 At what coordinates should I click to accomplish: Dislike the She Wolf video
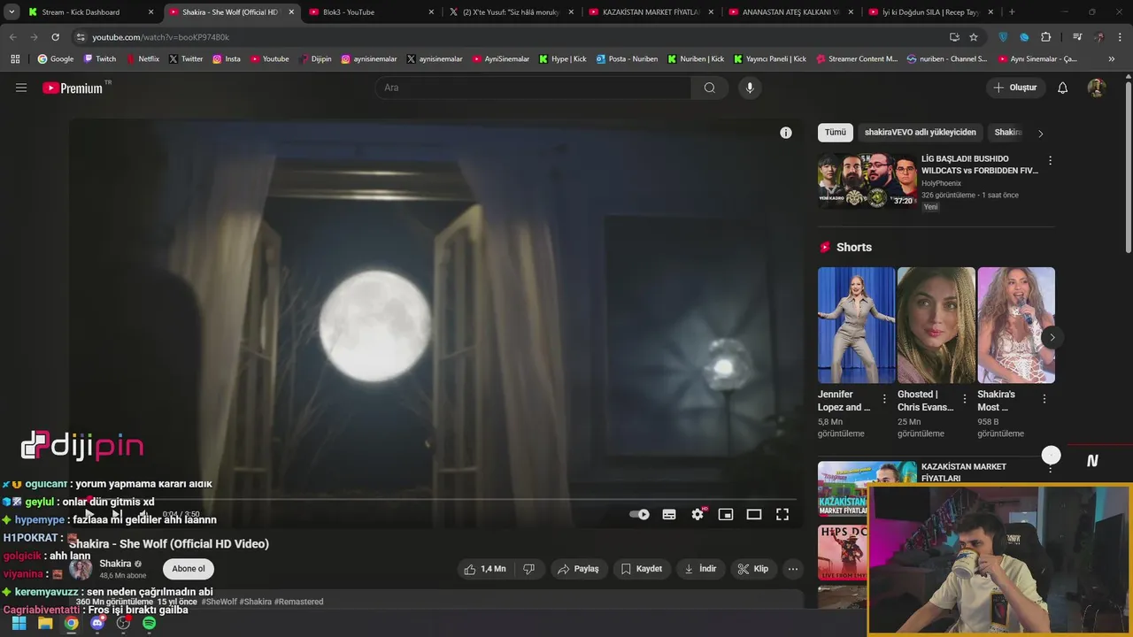point(529,569)
